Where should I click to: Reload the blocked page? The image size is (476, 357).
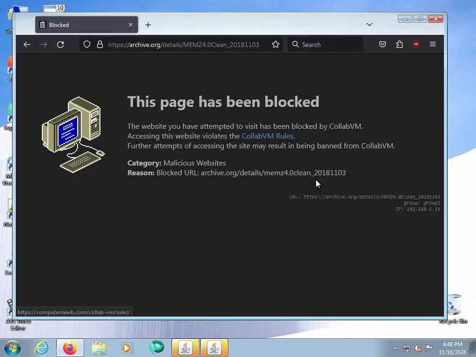point(60,45)
